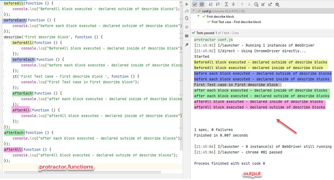Click the nested beforeEach call inside describe

(24, 59)
